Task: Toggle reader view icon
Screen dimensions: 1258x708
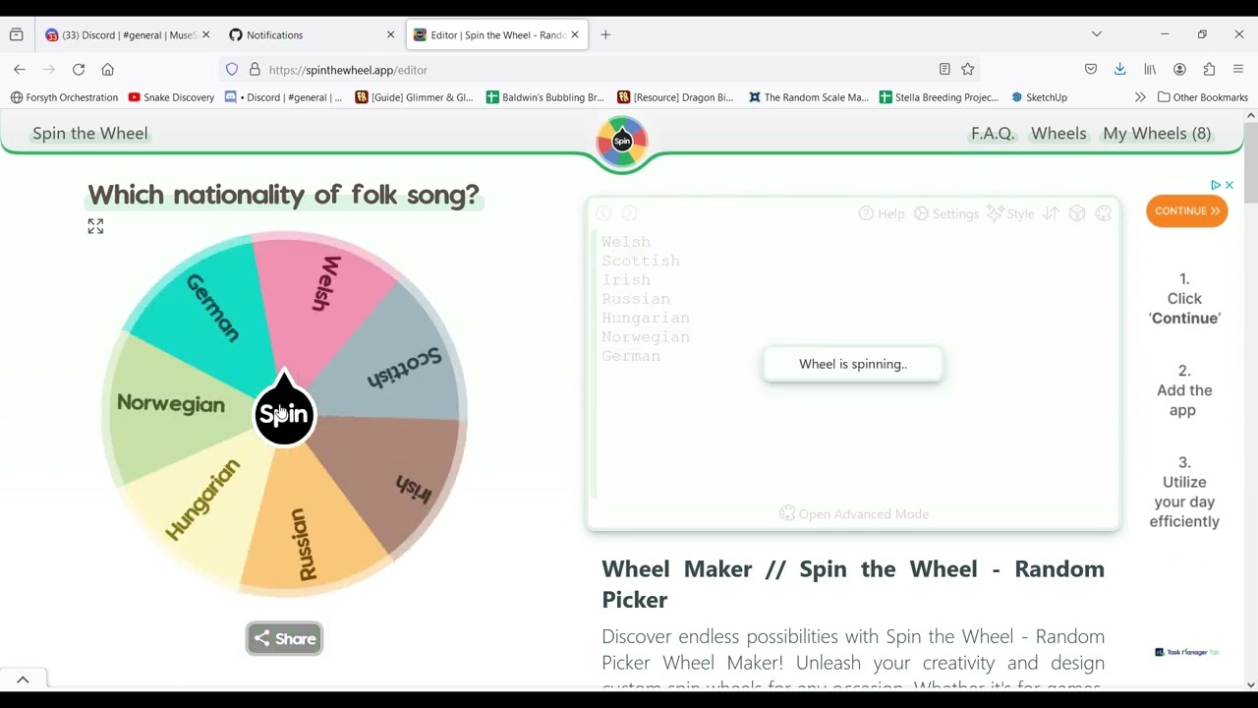Action: tap(944, 70)
